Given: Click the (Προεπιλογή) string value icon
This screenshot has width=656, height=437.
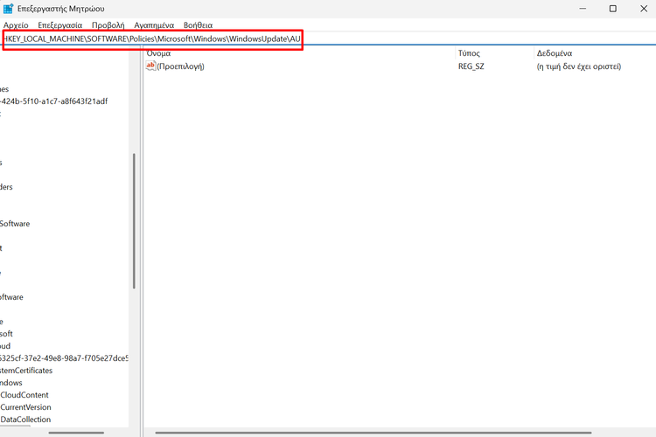Looking at the screenshot, I should [x=150, y=66].
